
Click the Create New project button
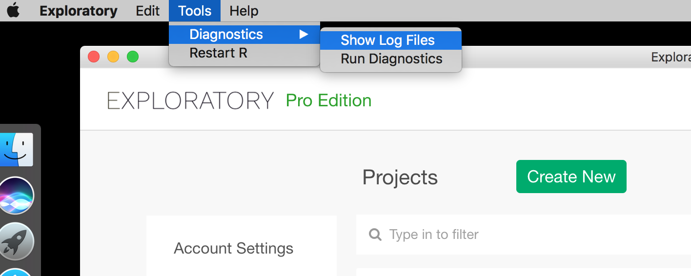(x=571, y=177)
